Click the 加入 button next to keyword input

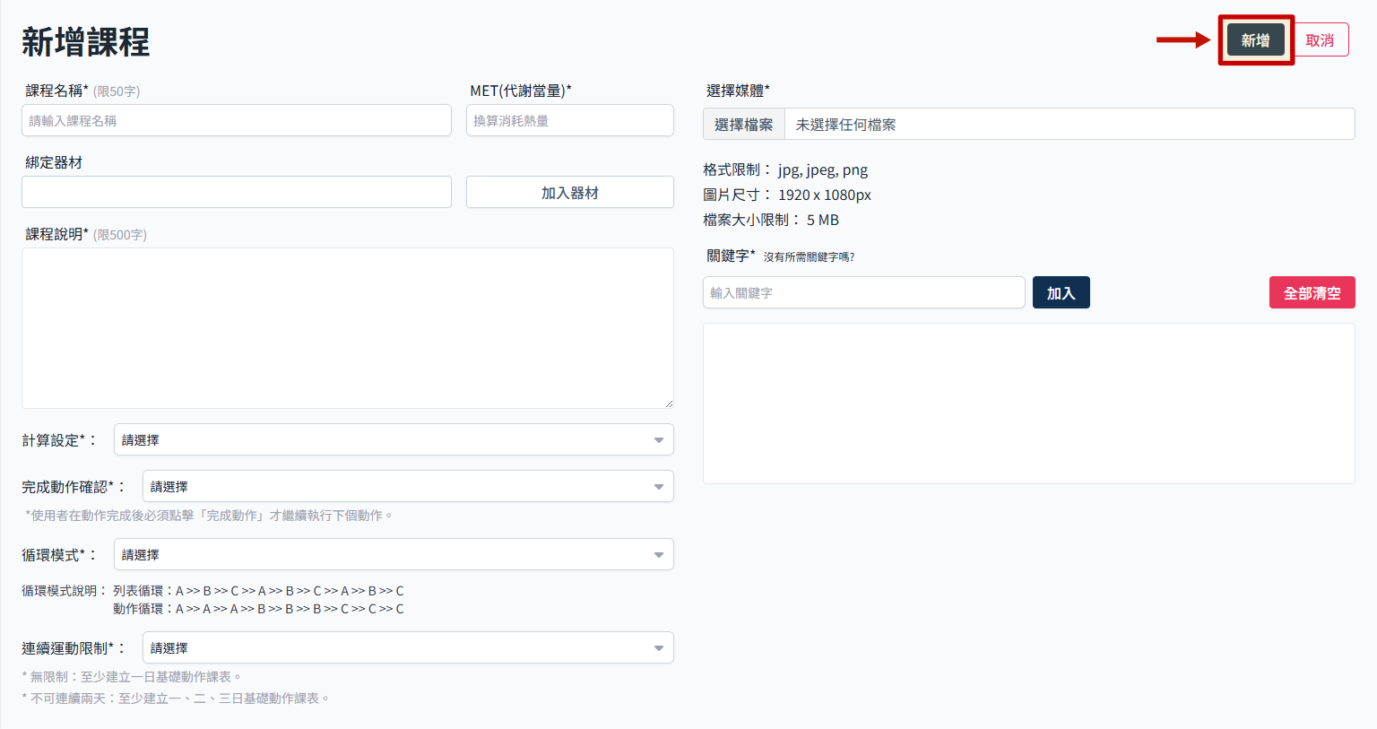pos(1061,291)
